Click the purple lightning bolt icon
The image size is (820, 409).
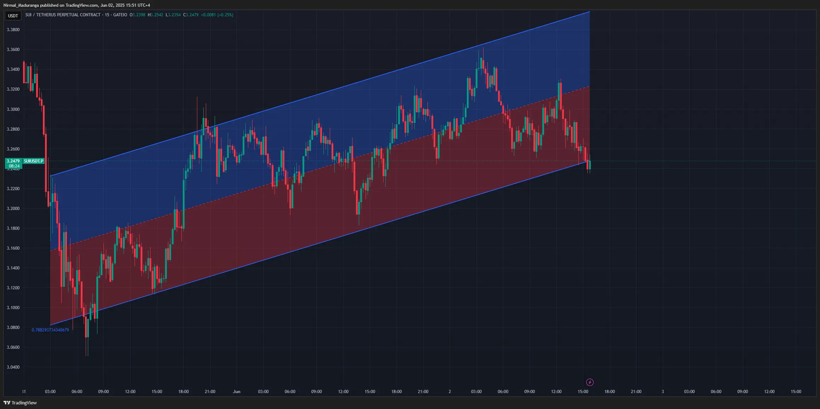[590, 382]
